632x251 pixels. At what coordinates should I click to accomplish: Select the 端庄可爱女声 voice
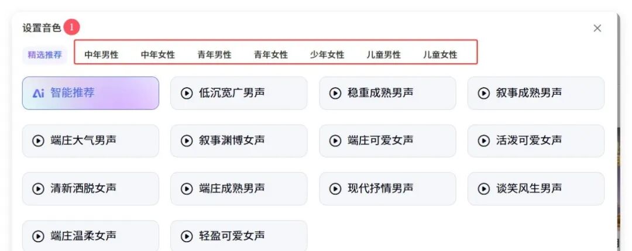point(387,140)
